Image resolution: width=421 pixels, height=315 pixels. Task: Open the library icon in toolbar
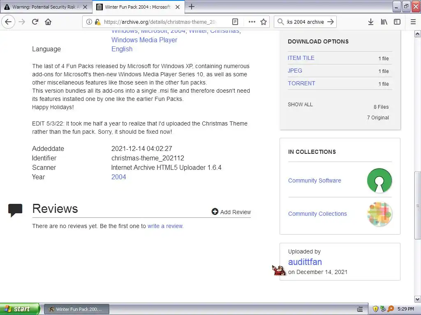point(384,22)
